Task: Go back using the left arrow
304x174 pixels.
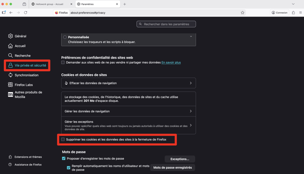Action: coord(11,13)
